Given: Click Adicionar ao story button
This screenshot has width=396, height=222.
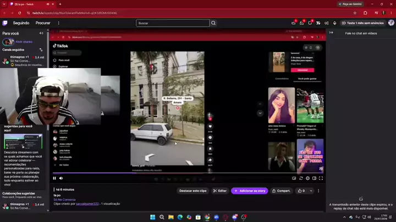Looking at the screenshot, I should coord(250,191).
